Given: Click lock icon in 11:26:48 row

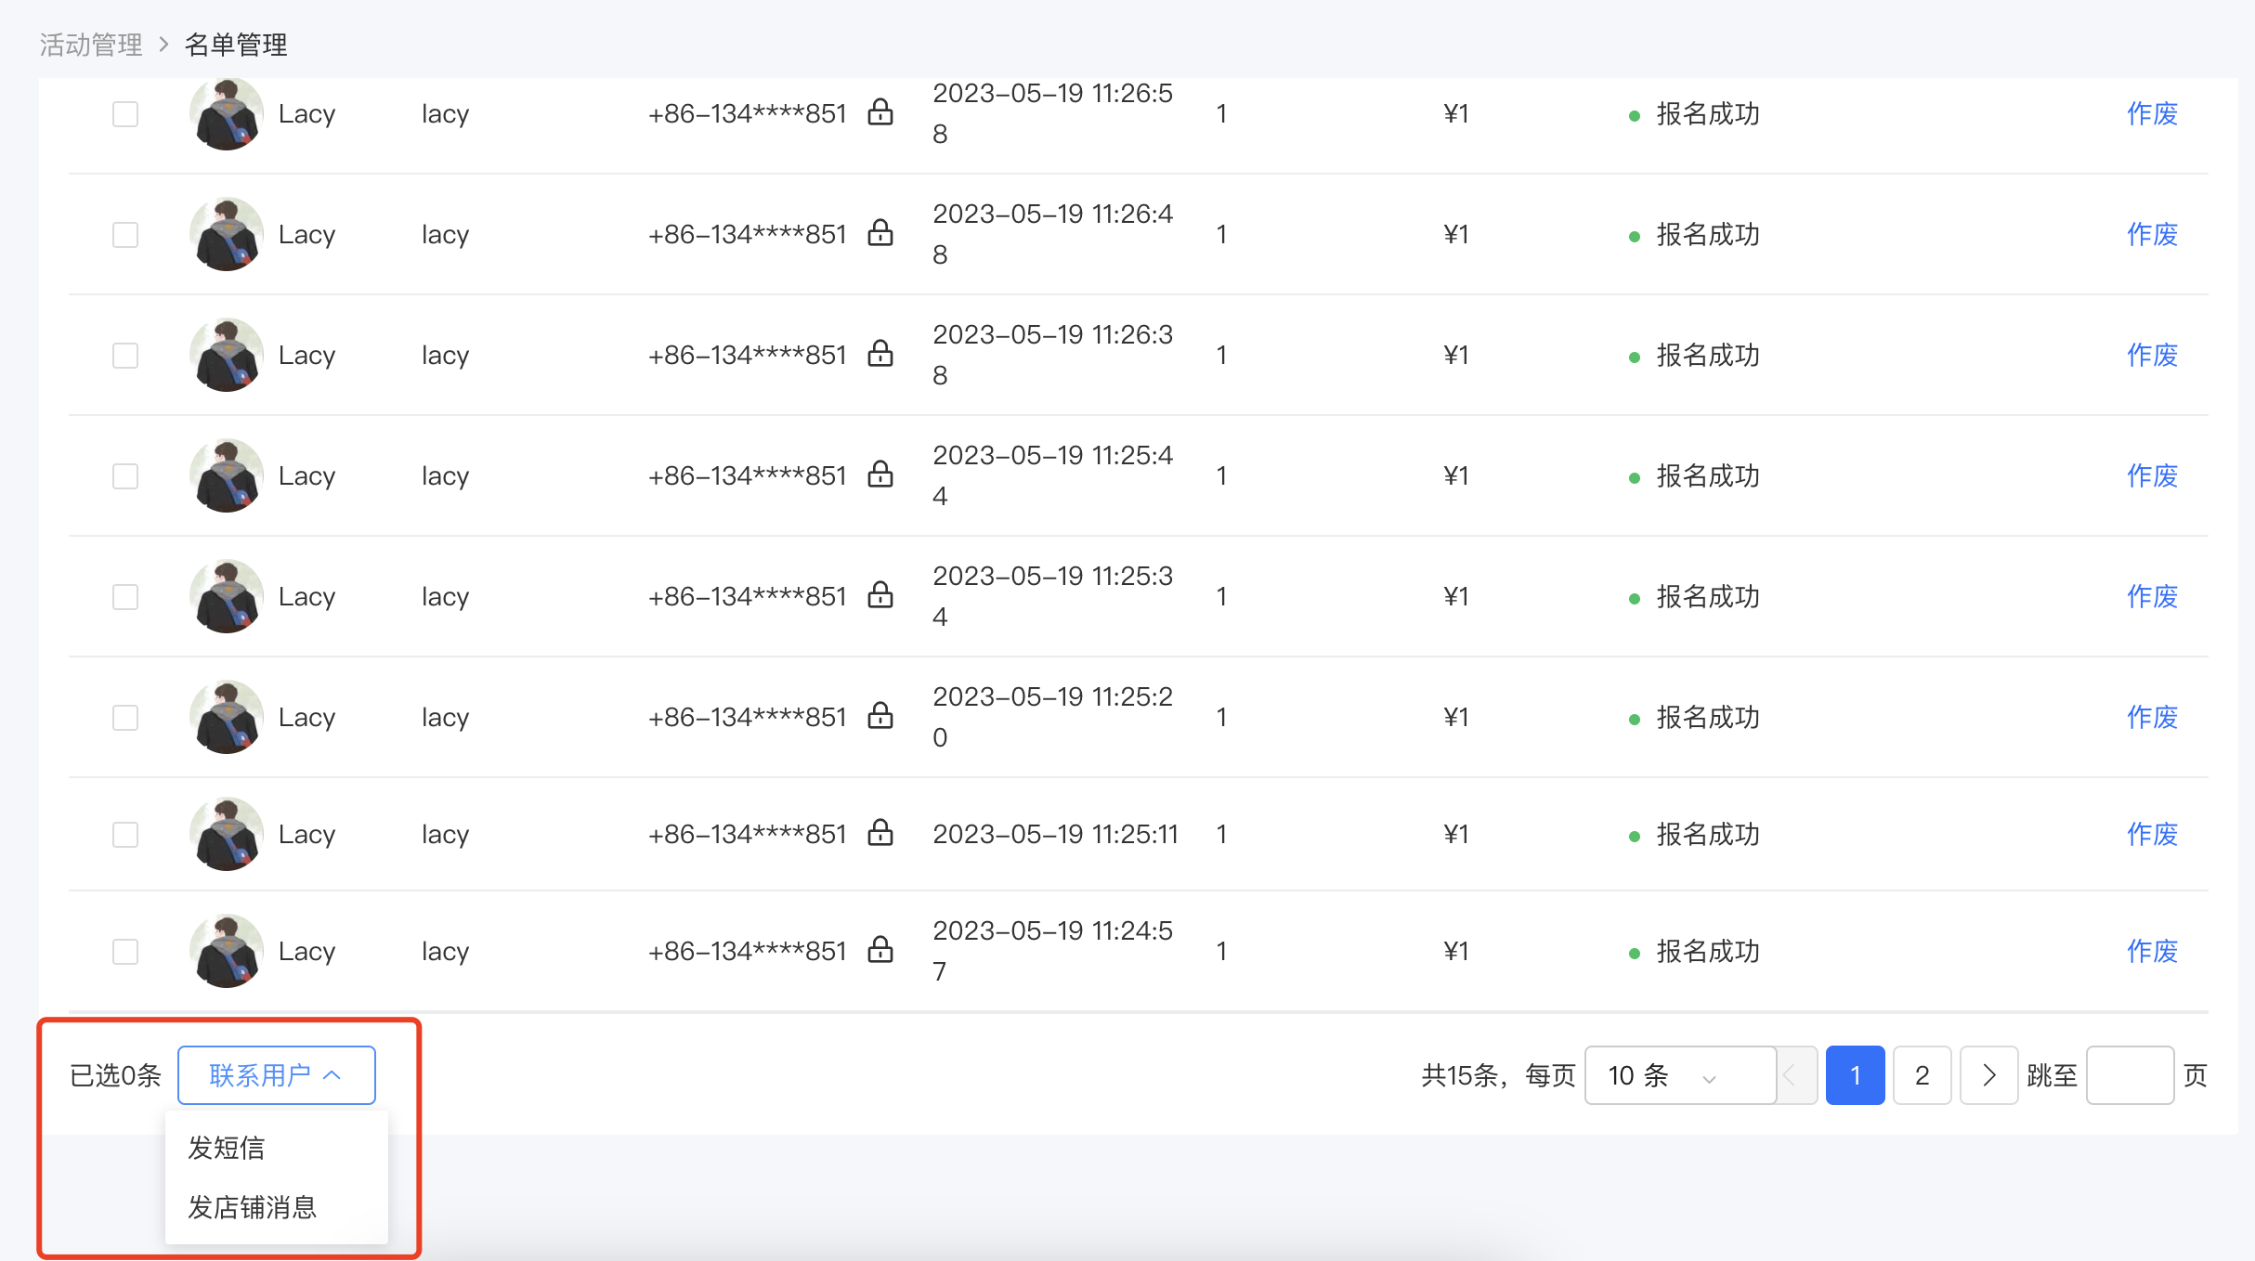Looking at the screenshot, I should point(880,233).
